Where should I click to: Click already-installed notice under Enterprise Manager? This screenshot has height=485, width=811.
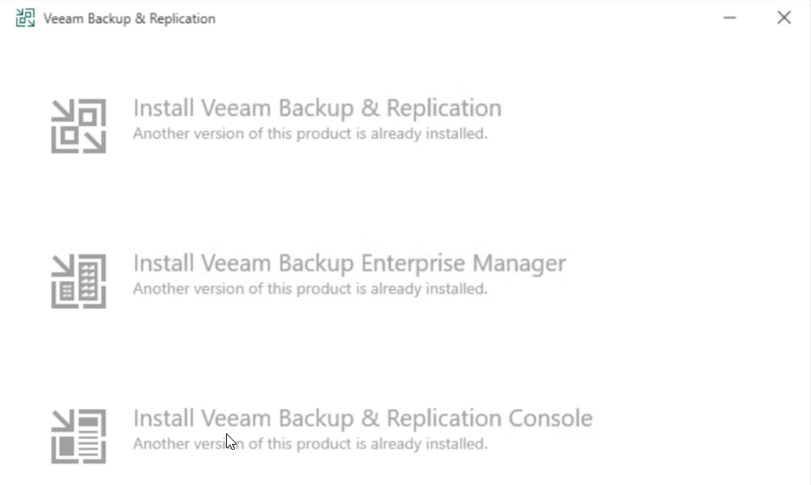point(310,289)
